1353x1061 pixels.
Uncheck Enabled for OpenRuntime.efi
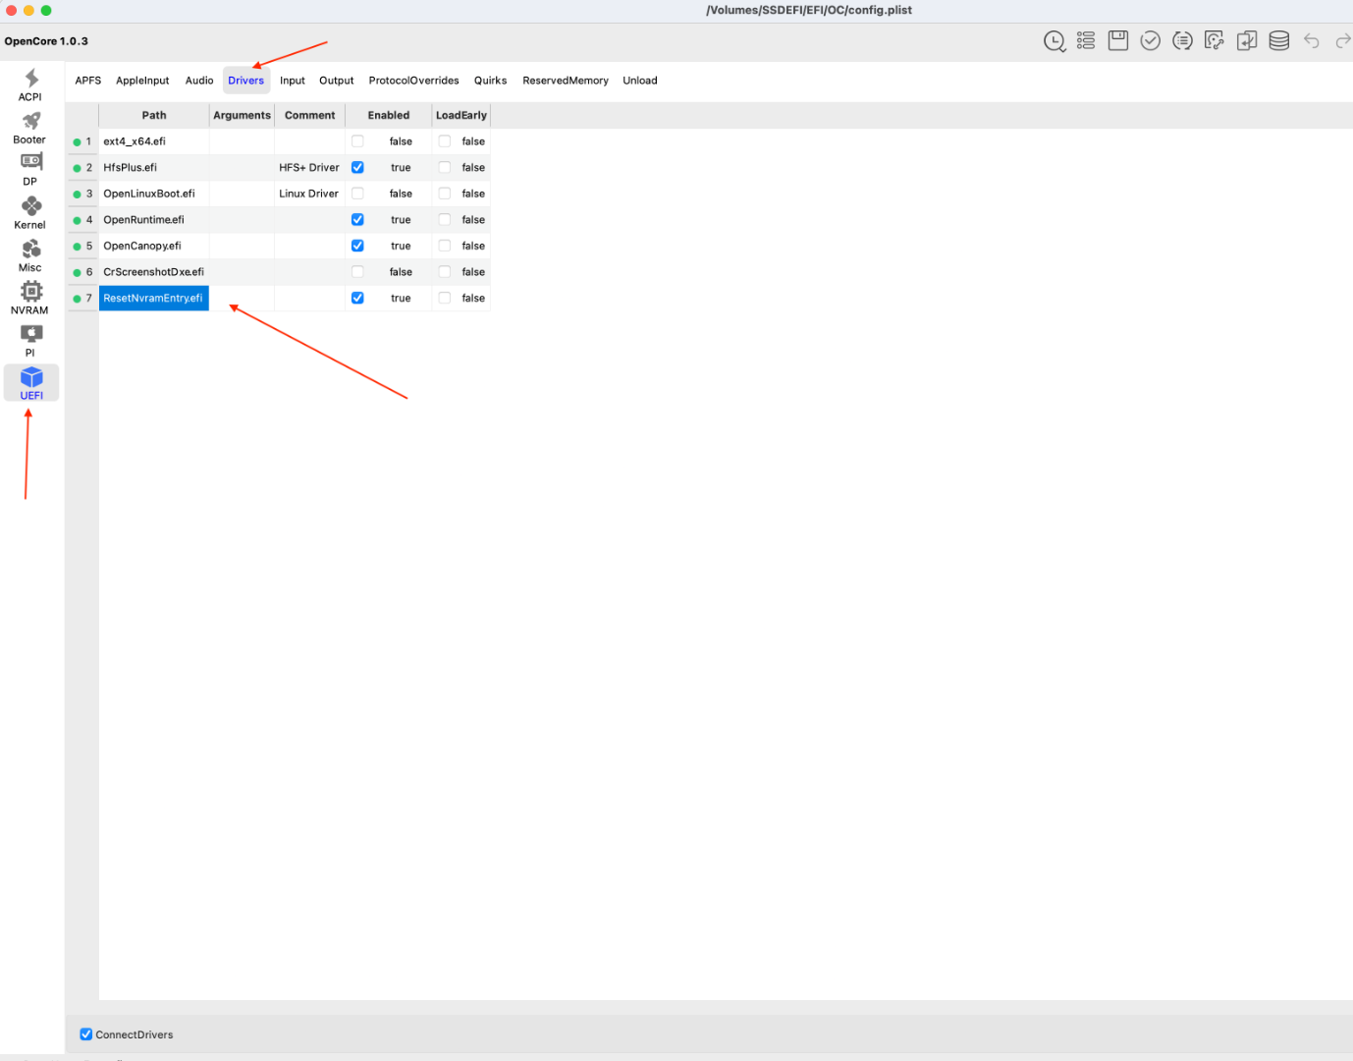click(357, 220)
